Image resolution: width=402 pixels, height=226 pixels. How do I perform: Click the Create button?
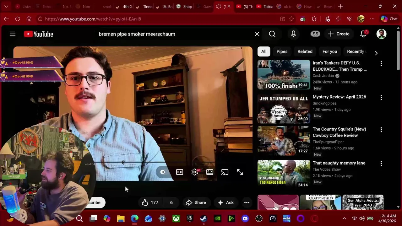(x=339, y=34)
